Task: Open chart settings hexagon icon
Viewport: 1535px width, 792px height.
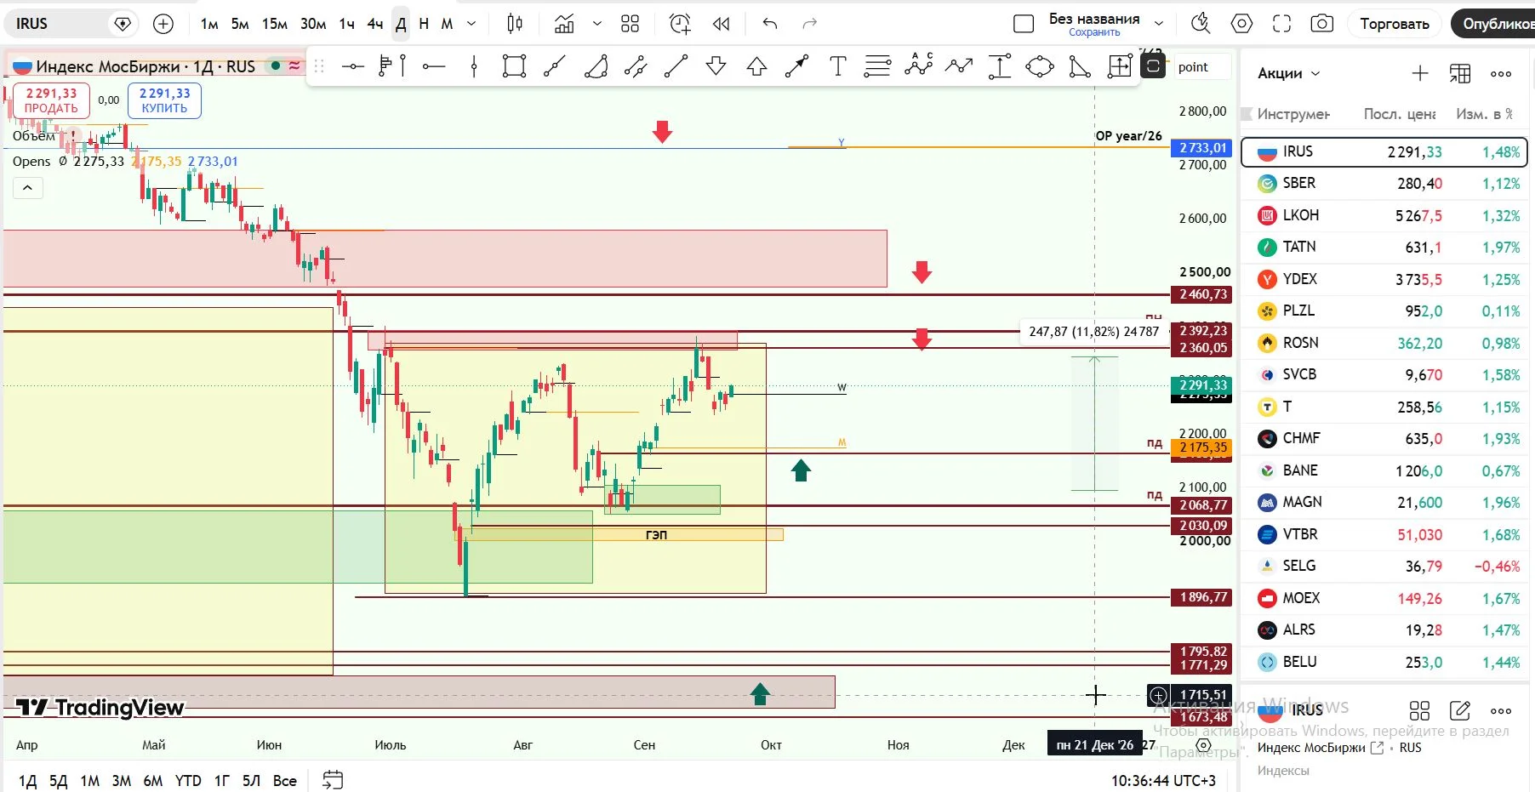Action: pos(1242,24)
